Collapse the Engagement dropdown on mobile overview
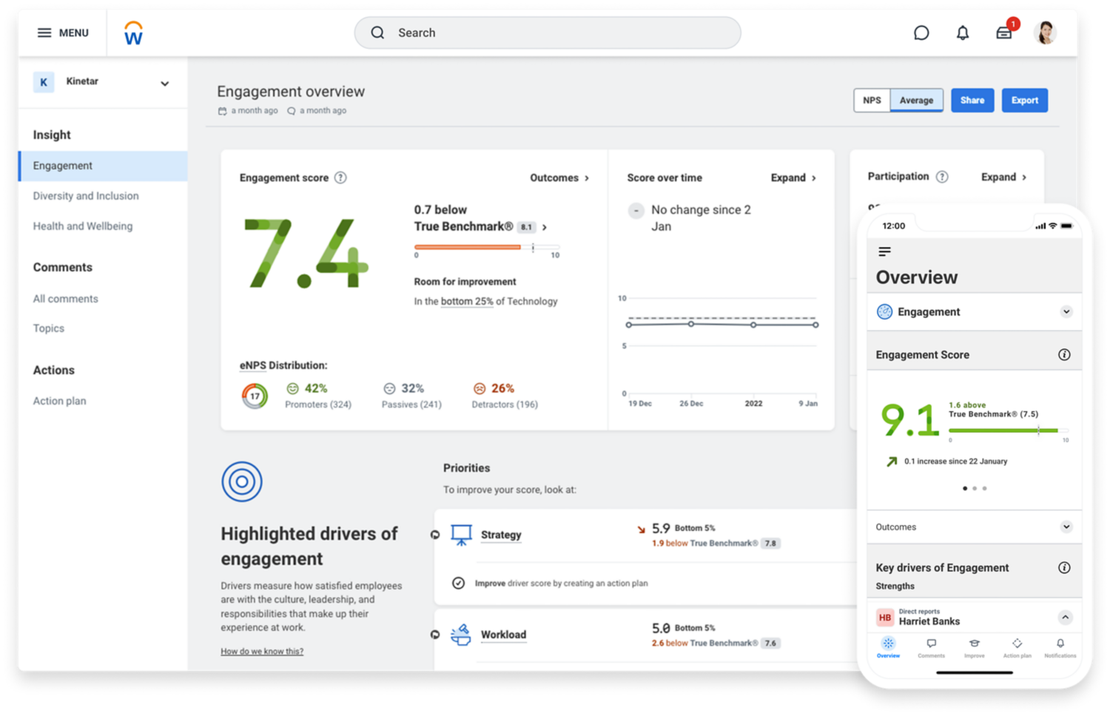This screenshot has width=1110, height=716. click(1066, 311)
